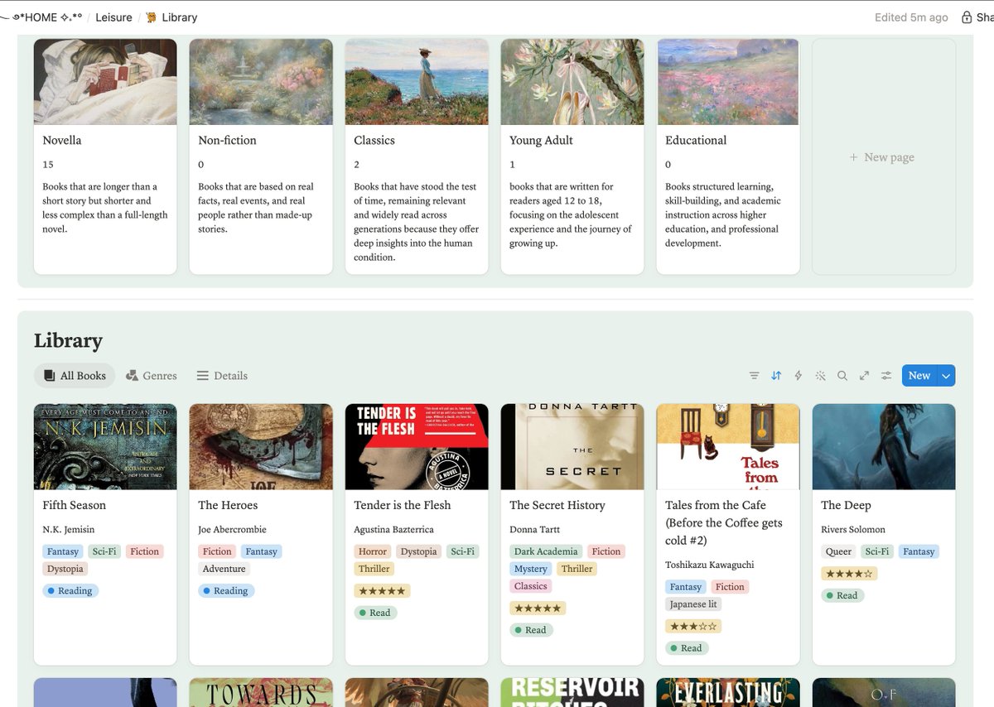Image resolution: width=994 pixels, height=707 pixels.
Task: Switch to the All Books view tab
Action: [75, 375]
